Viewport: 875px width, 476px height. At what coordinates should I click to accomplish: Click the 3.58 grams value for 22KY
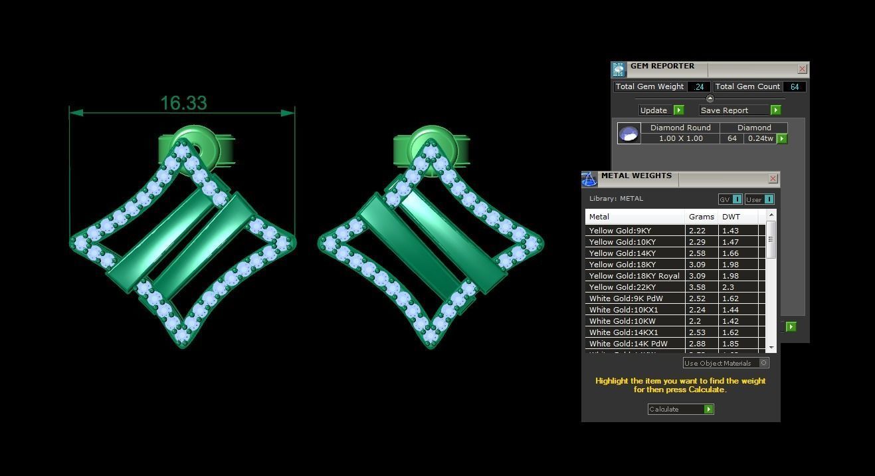click(x=697, y=287)
